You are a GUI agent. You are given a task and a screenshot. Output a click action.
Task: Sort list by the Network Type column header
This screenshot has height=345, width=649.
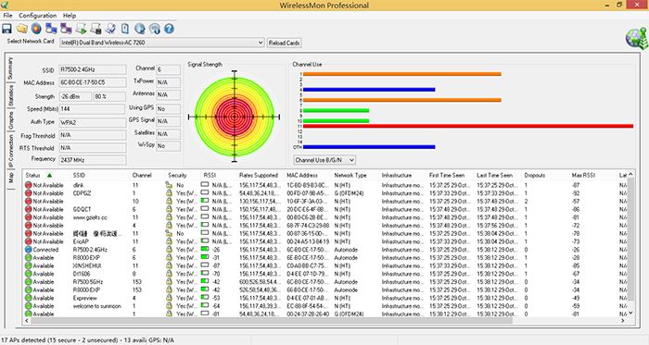(x=355, y=176)
